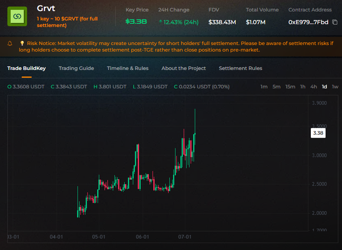
Task: Click the risk notice bell icon
Action: [10, 44]
